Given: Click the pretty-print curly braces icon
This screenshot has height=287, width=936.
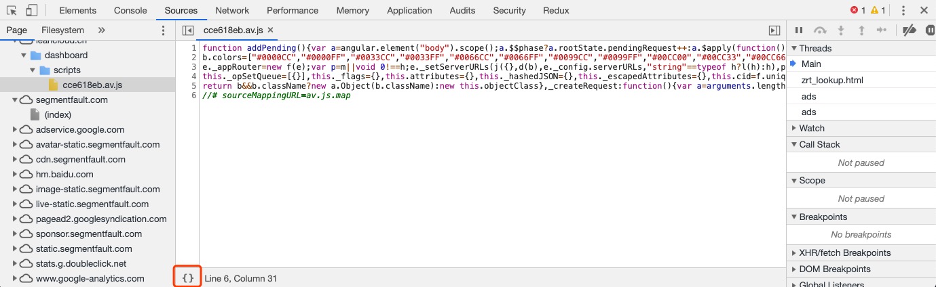Looking at the screenshot, I should (188, 278).
